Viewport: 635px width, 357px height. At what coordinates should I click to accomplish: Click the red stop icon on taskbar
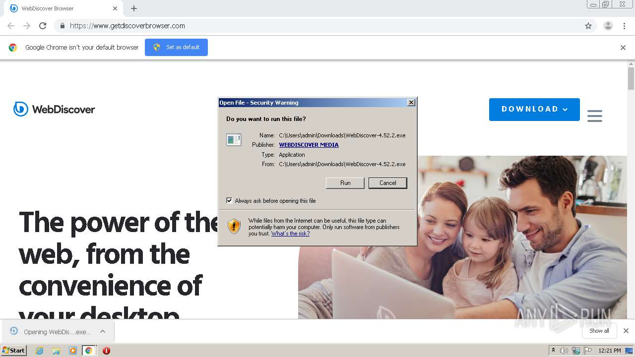(x=106, y=351)
